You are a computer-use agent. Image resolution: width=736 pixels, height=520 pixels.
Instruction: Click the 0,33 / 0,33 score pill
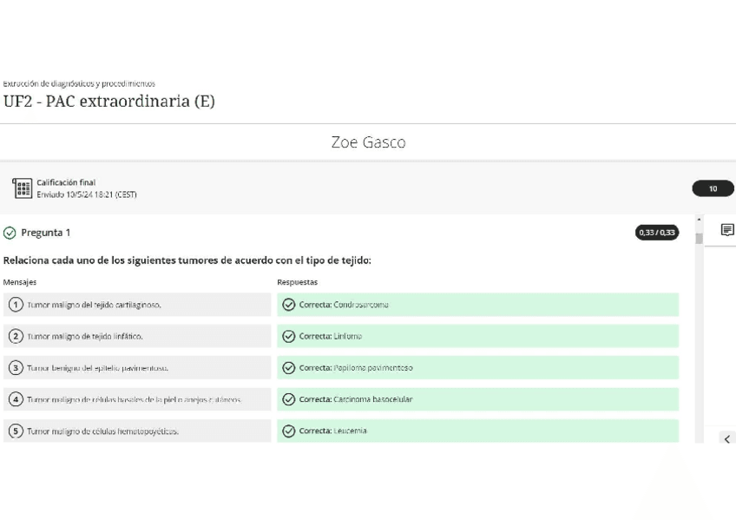click(x=657, y=233)
